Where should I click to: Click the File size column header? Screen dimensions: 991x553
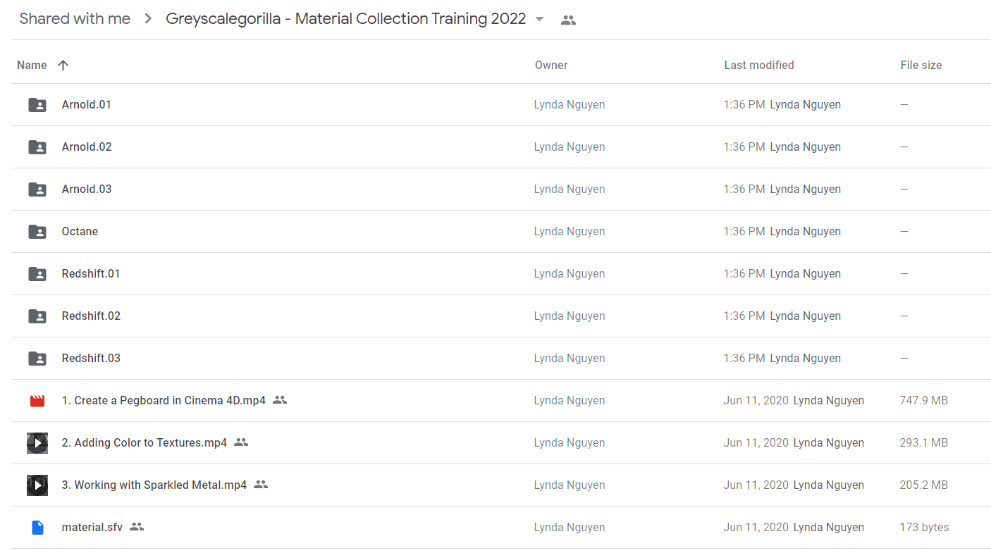tap(921, 65)
